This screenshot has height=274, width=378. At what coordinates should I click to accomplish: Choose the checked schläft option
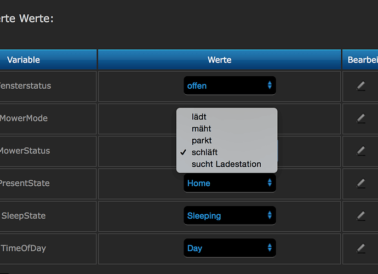(x=204, y=152)
